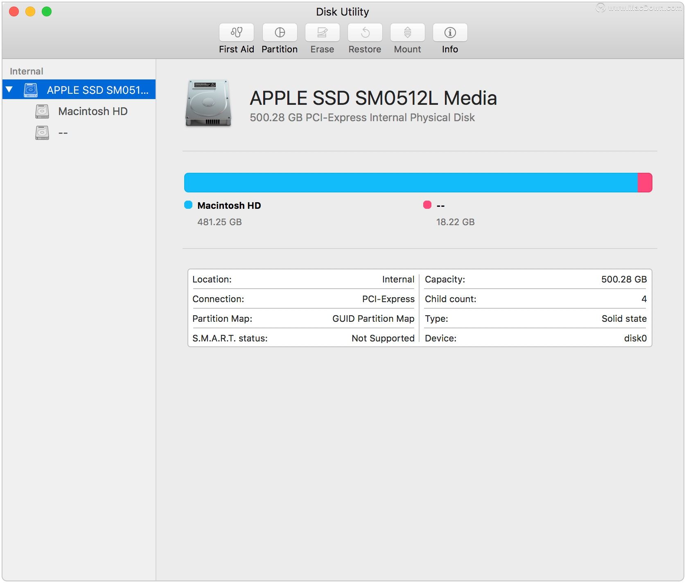686x583 pixels.
Task: Click the Location value Internal
Action: (x=398, y=279)
